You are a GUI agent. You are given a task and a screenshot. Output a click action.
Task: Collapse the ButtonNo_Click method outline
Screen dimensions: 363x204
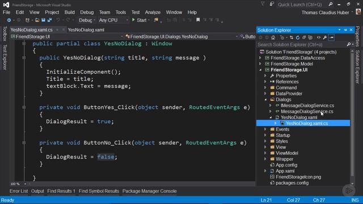tap(24, 143)
